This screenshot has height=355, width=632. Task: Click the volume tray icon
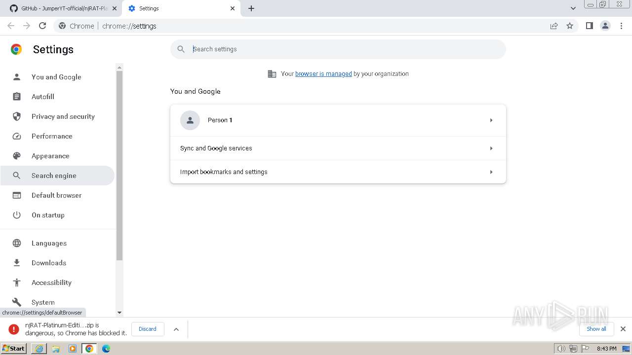pos(561,349)
